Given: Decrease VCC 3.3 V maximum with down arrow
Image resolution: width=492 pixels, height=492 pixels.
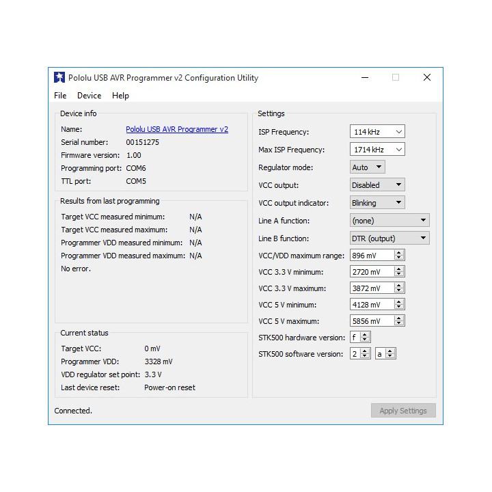Looking at the screenshot, I should pos(399,290).
